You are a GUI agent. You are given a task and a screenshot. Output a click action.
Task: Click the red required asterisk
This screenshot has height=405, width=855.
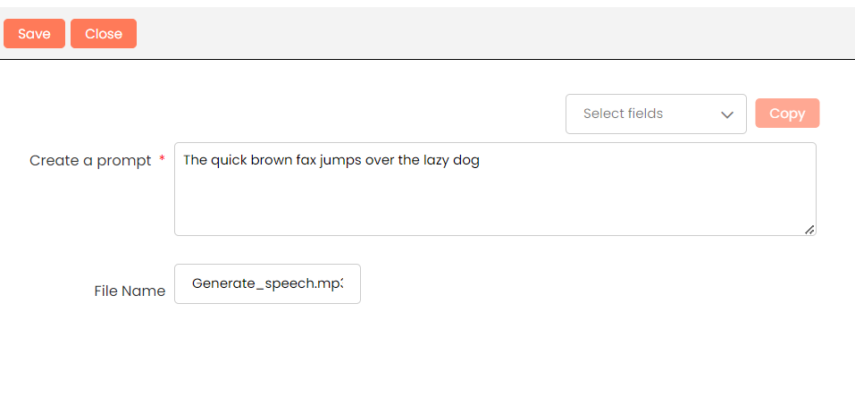(x=162, y=159)
